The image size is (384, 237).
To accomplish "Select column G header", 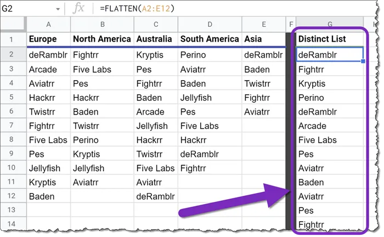I will pos(329,25).
